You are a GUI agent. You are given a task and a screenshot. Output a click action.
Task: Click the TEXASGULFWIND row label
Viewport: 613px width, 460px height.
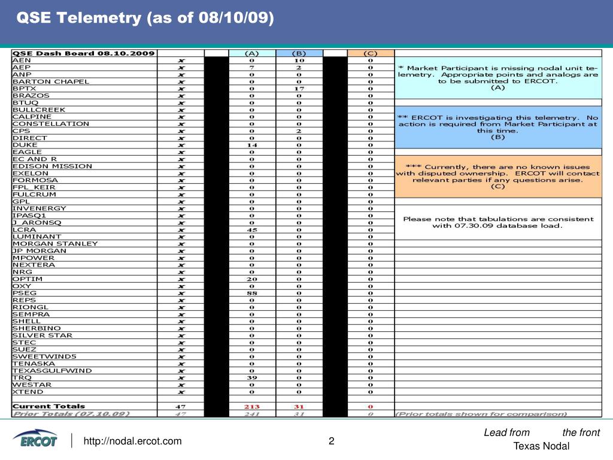(52, 370)
